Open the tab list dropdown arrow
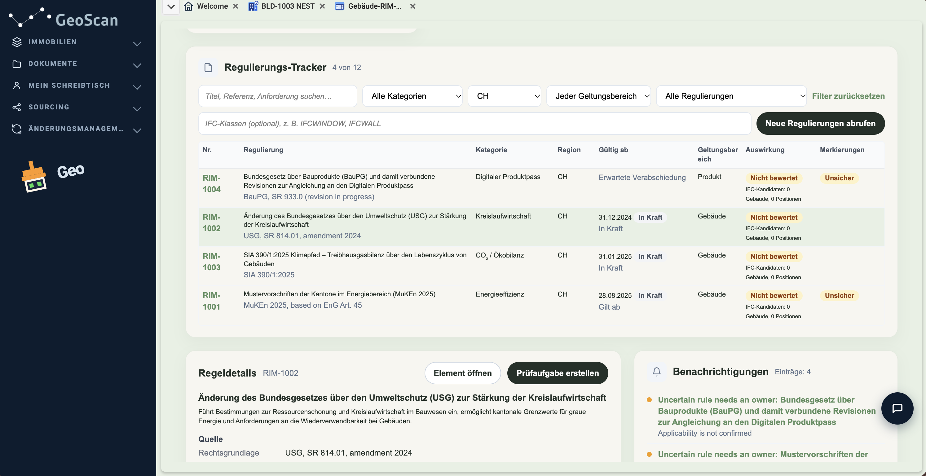Image resolution: width=926 pixels, height=476 pixels. point(171,7)
